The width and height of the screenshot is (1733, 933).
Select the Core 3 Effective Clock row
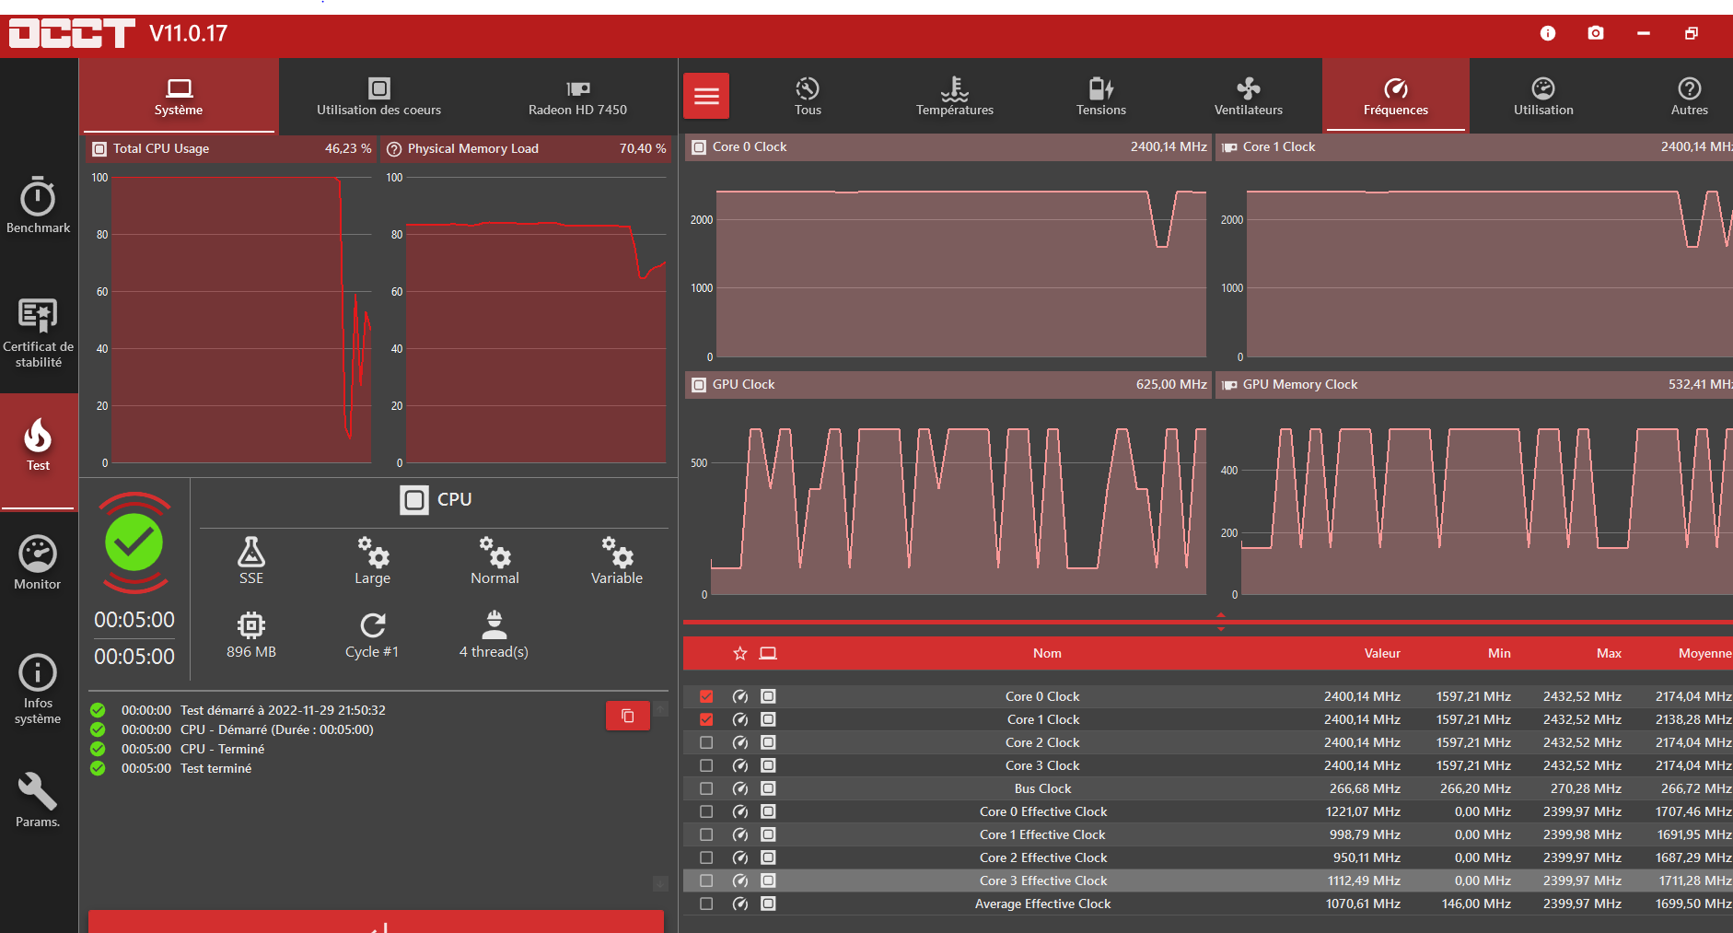(x=1208, y=881)
